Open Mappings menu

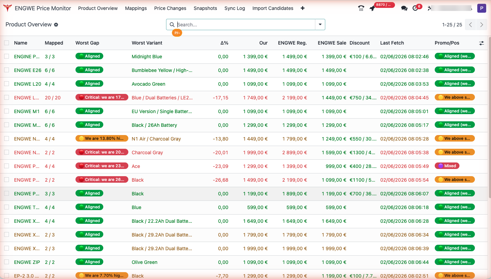point(136,8)
